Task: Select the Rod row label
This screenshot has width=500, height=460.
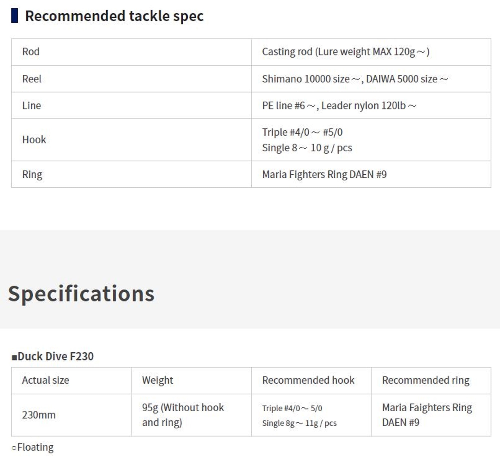Action: tap(31, 52)
